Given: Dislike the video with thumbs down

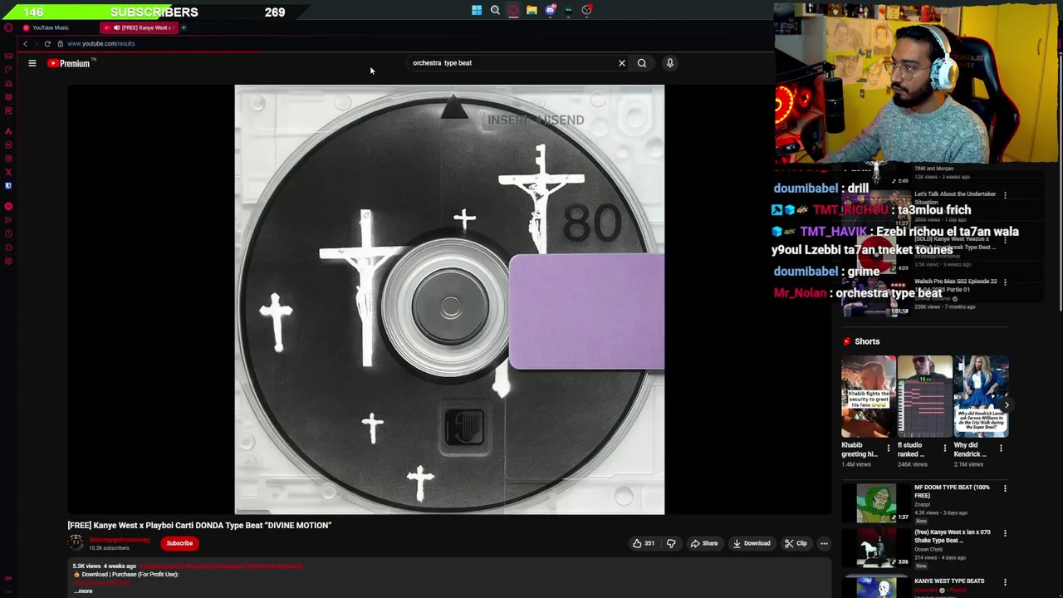Looking at the screenshot, I should click(671, 543).
